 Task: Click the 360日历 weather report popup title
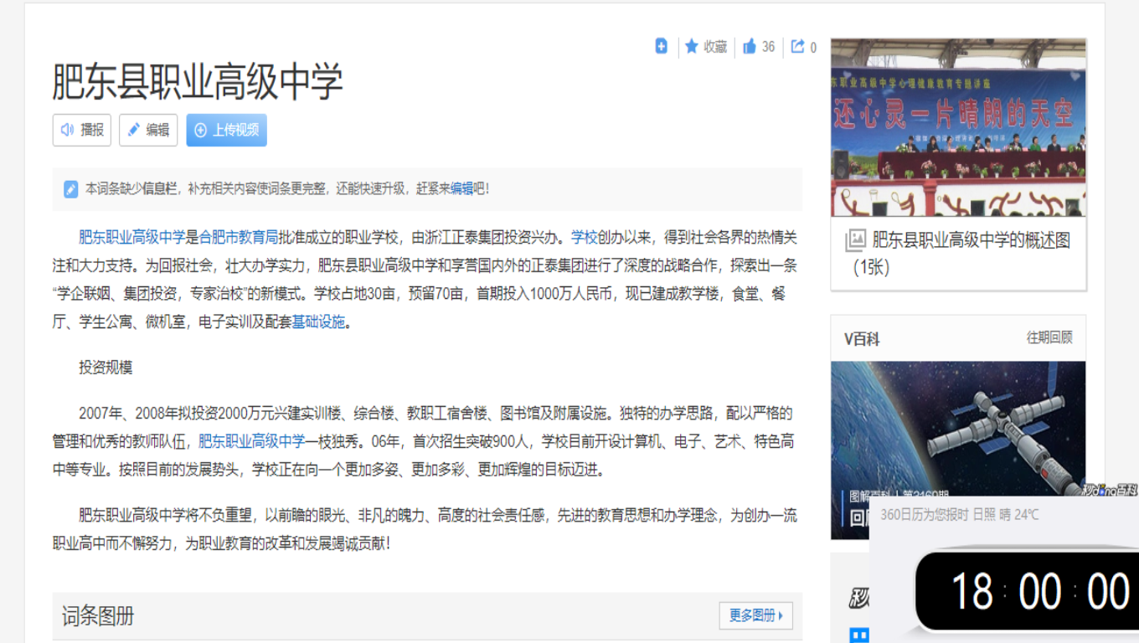coord(960,515)
